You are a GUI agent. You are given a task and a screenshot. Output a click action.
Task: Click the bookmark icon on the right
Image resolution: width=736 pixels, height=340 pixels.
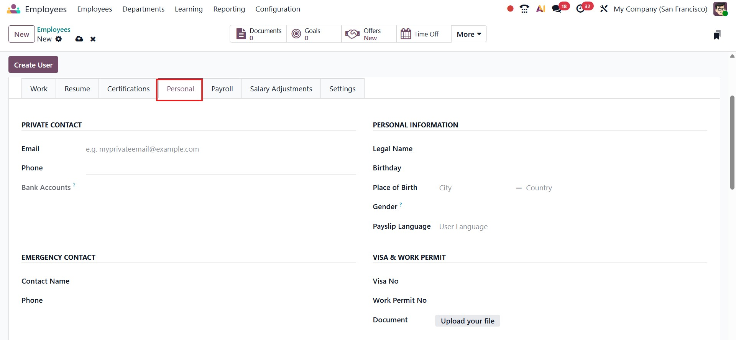(717, 35)
